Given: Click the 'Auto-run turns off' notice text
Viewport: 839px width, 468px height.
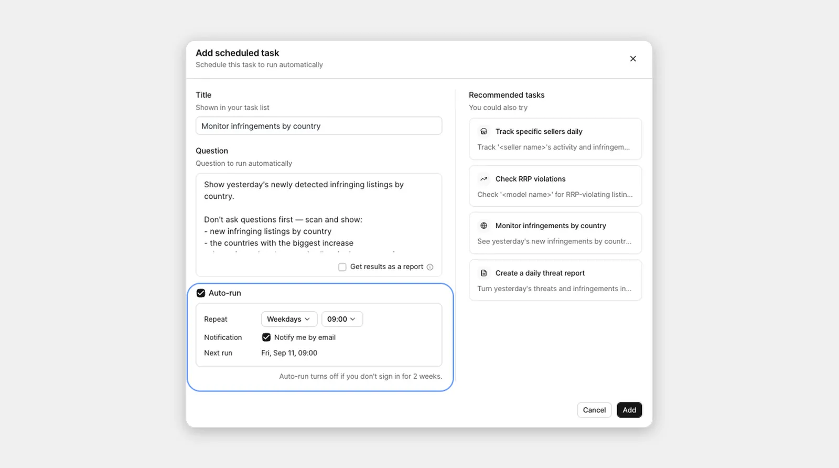Looking at the screenshot, I should [x=361, y=376].
